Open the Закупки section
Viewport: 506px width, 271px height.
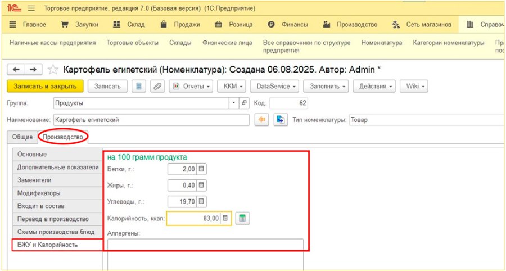point(80,25)
